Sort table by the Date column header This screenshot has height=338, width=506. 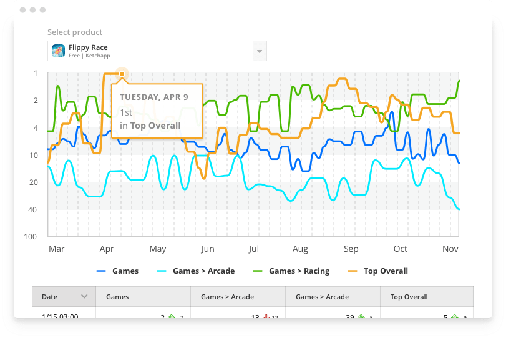pyautogui.click(x=64, y=296)
